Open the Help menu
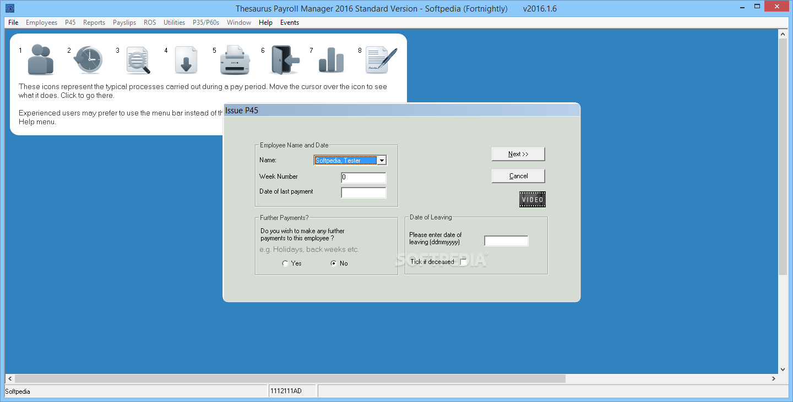Viewport: 793px width, 402px height. point(265,23)
